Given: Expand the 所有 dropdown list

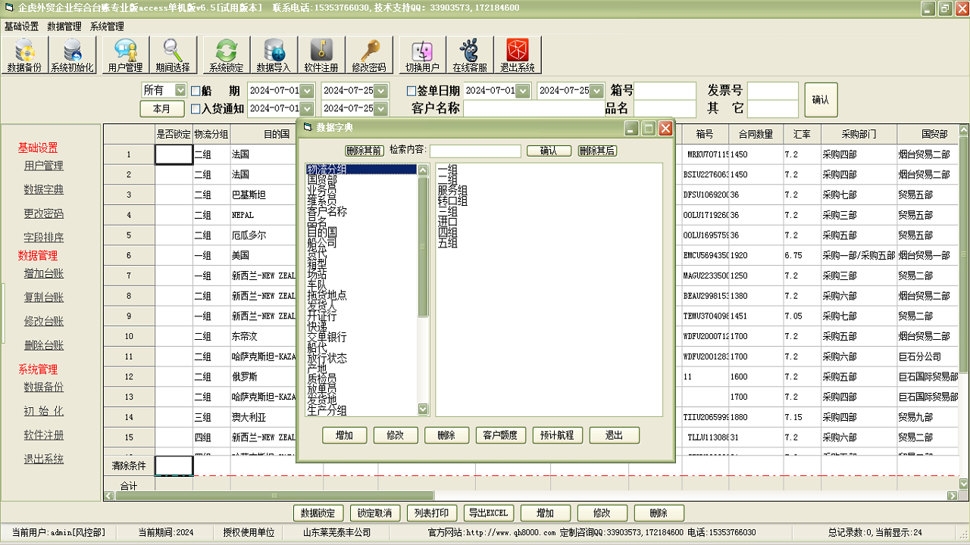Looking at the screenshot, I should point(180,90).
